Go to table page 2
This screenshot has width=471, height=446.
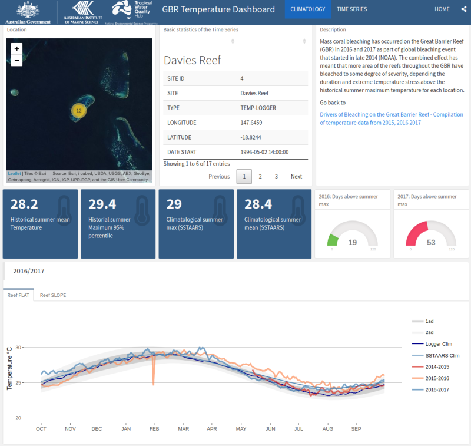tap(260, 176)
